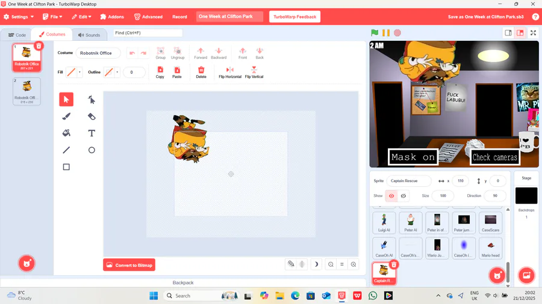Stop the project with the red stop icon

tap(397, 33)
